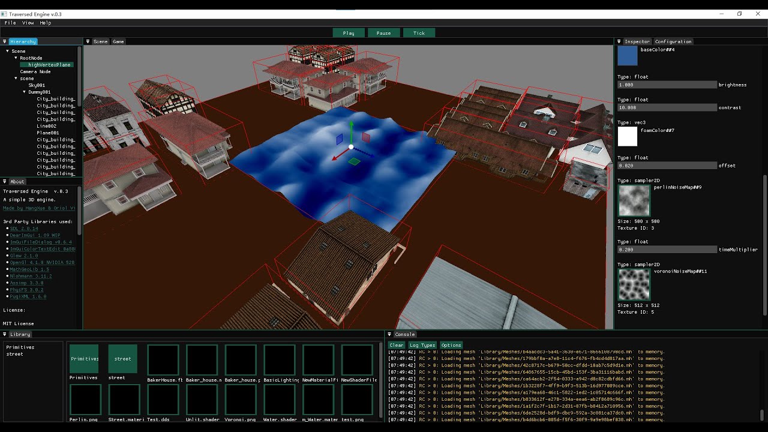Collapse the RootNode tree node
Image resolution: width=768 pixels, height=432 pixels.
[x=16, y=58]
